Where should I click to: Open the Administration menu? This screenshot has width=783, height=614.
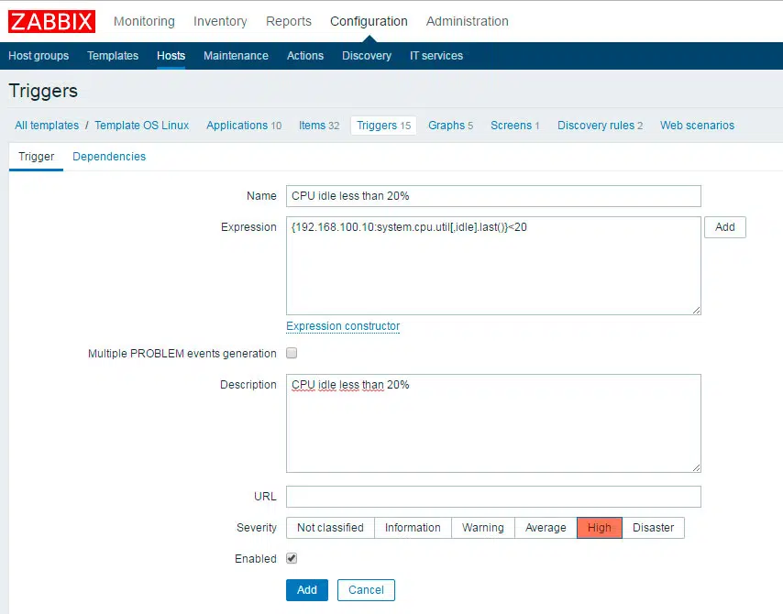[x=467, y=21]
